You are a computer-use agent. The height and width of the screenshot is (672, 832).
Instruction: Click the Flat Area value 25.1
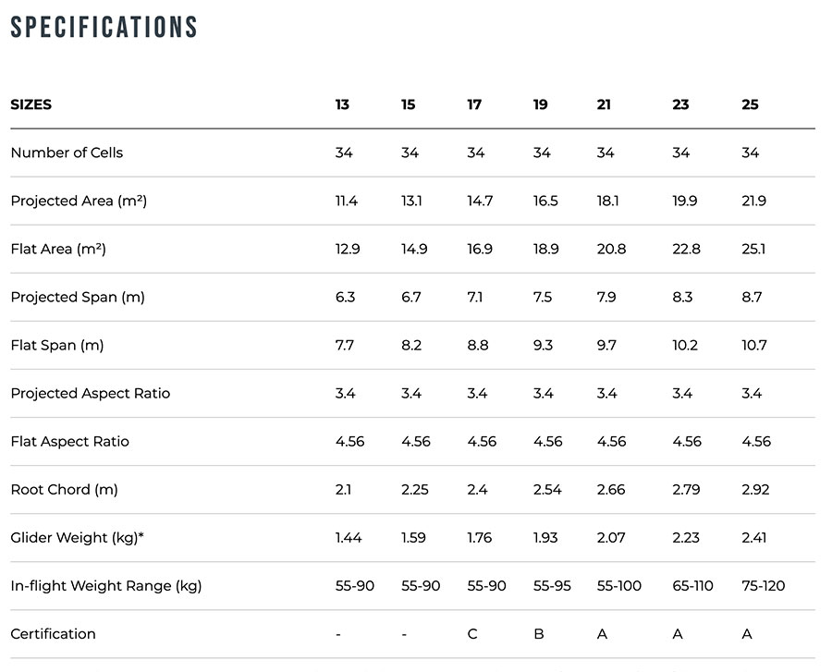point(754,249)
